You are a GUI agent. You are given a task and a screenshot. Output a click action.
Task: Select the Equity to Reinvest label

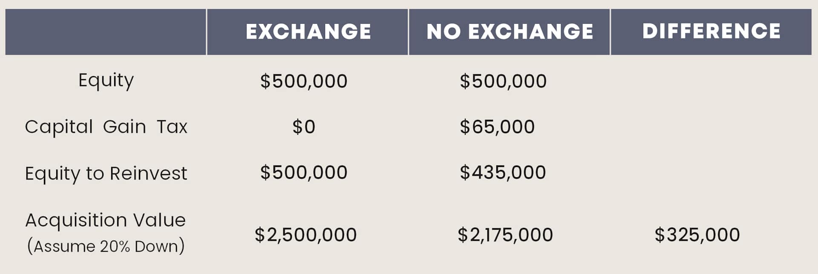tap(106, 173)
